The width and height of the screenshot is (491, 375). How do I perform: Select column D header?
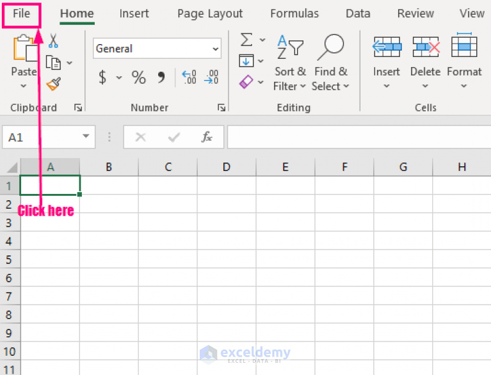pyautogui.click(x=227, y=167)
